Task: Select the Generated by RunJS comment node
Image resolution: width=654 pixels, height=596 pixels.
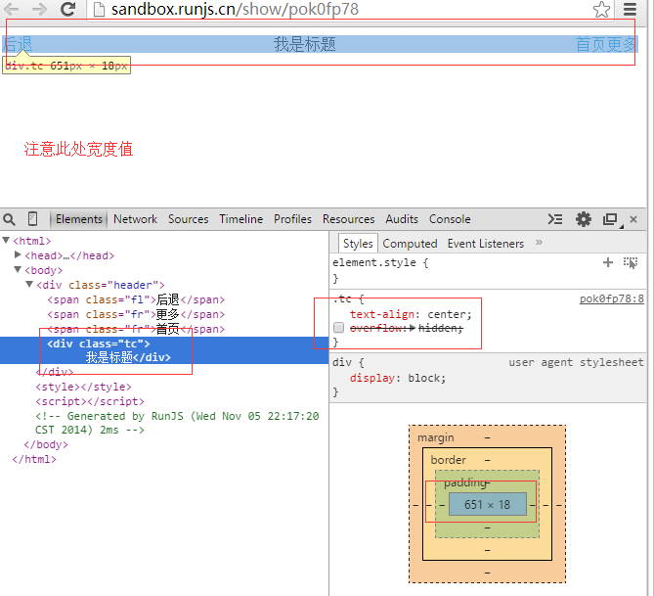Action: 177,423
